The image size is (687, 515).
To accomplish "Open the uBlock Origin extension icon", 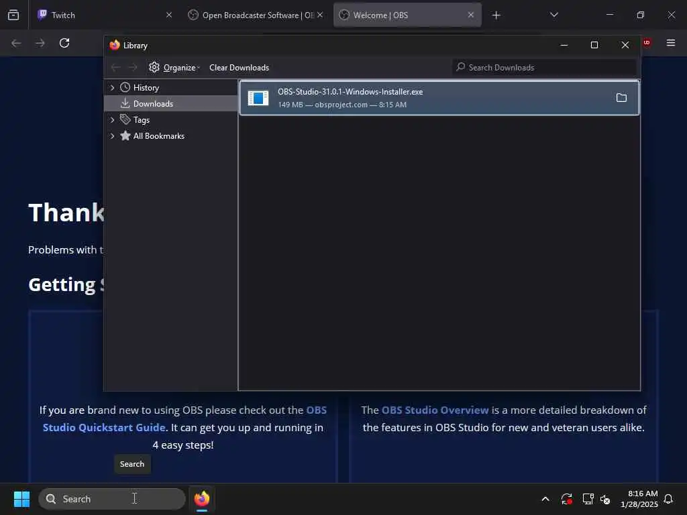I will tap(647, 42).
